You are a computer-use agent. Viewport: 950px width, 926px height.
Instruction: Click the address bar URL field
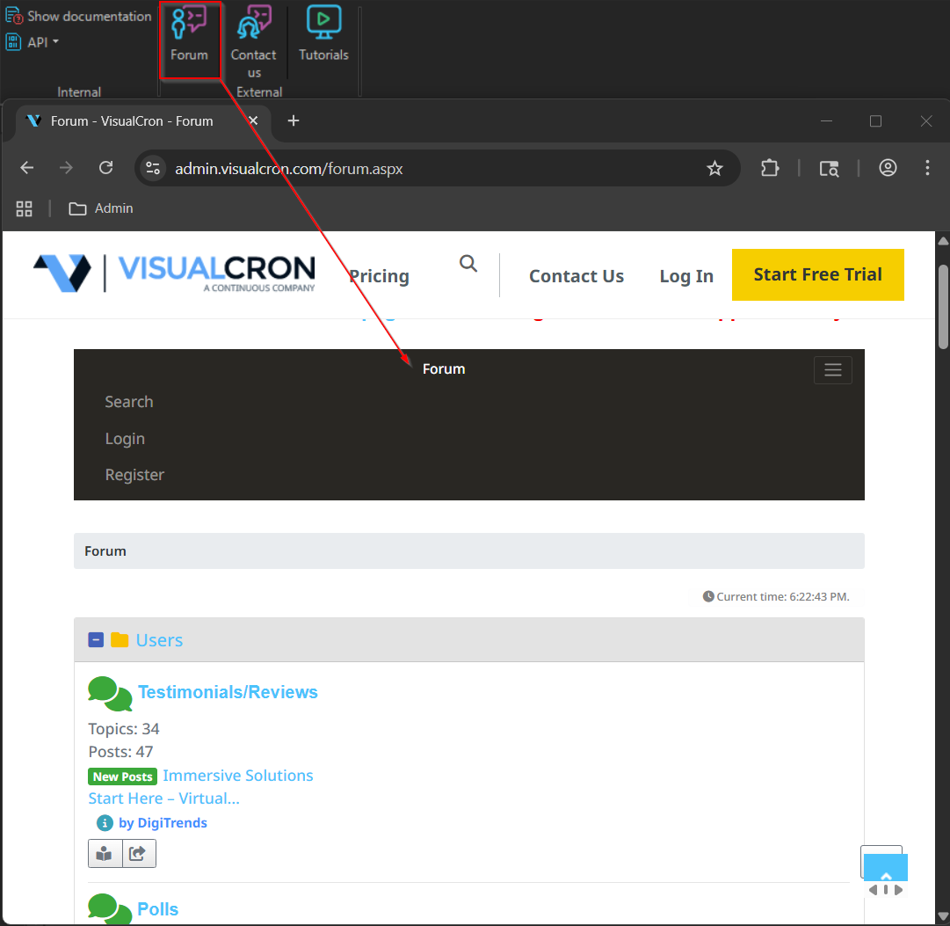pos(422,168)
